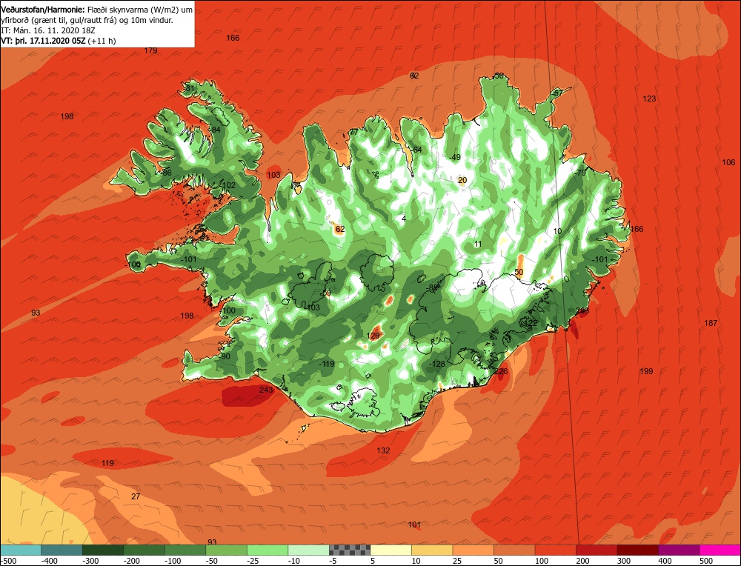Click the value 57 on the northeast peninsula
Viewport: 741px width, 566px height.
tap(559, 93)
